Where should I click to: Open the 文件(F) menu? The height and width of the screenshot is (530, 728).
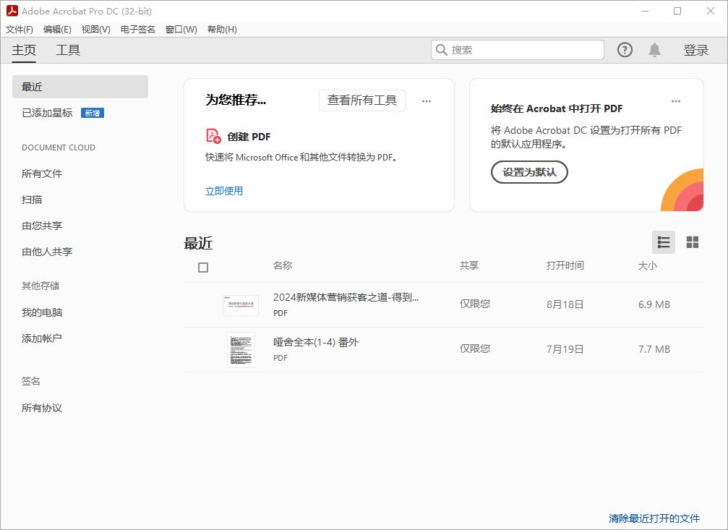(20, 30)
